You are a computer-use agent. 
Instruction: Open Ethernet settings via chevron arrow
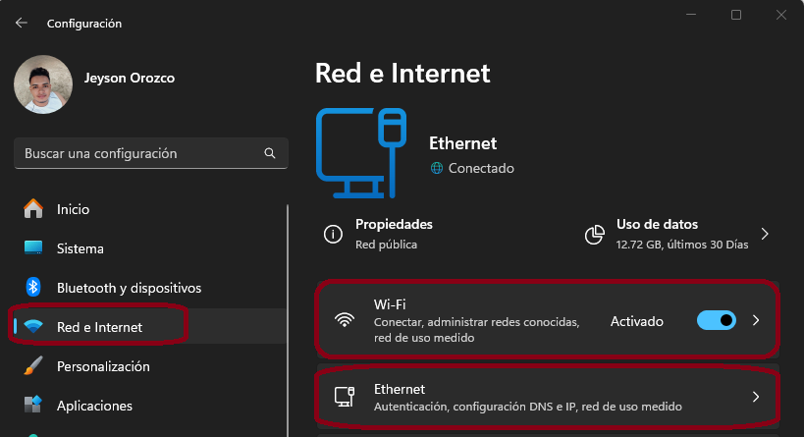coord(756,397)
